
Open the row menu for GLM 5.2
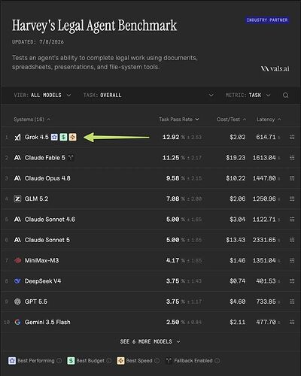coord(292,199)
